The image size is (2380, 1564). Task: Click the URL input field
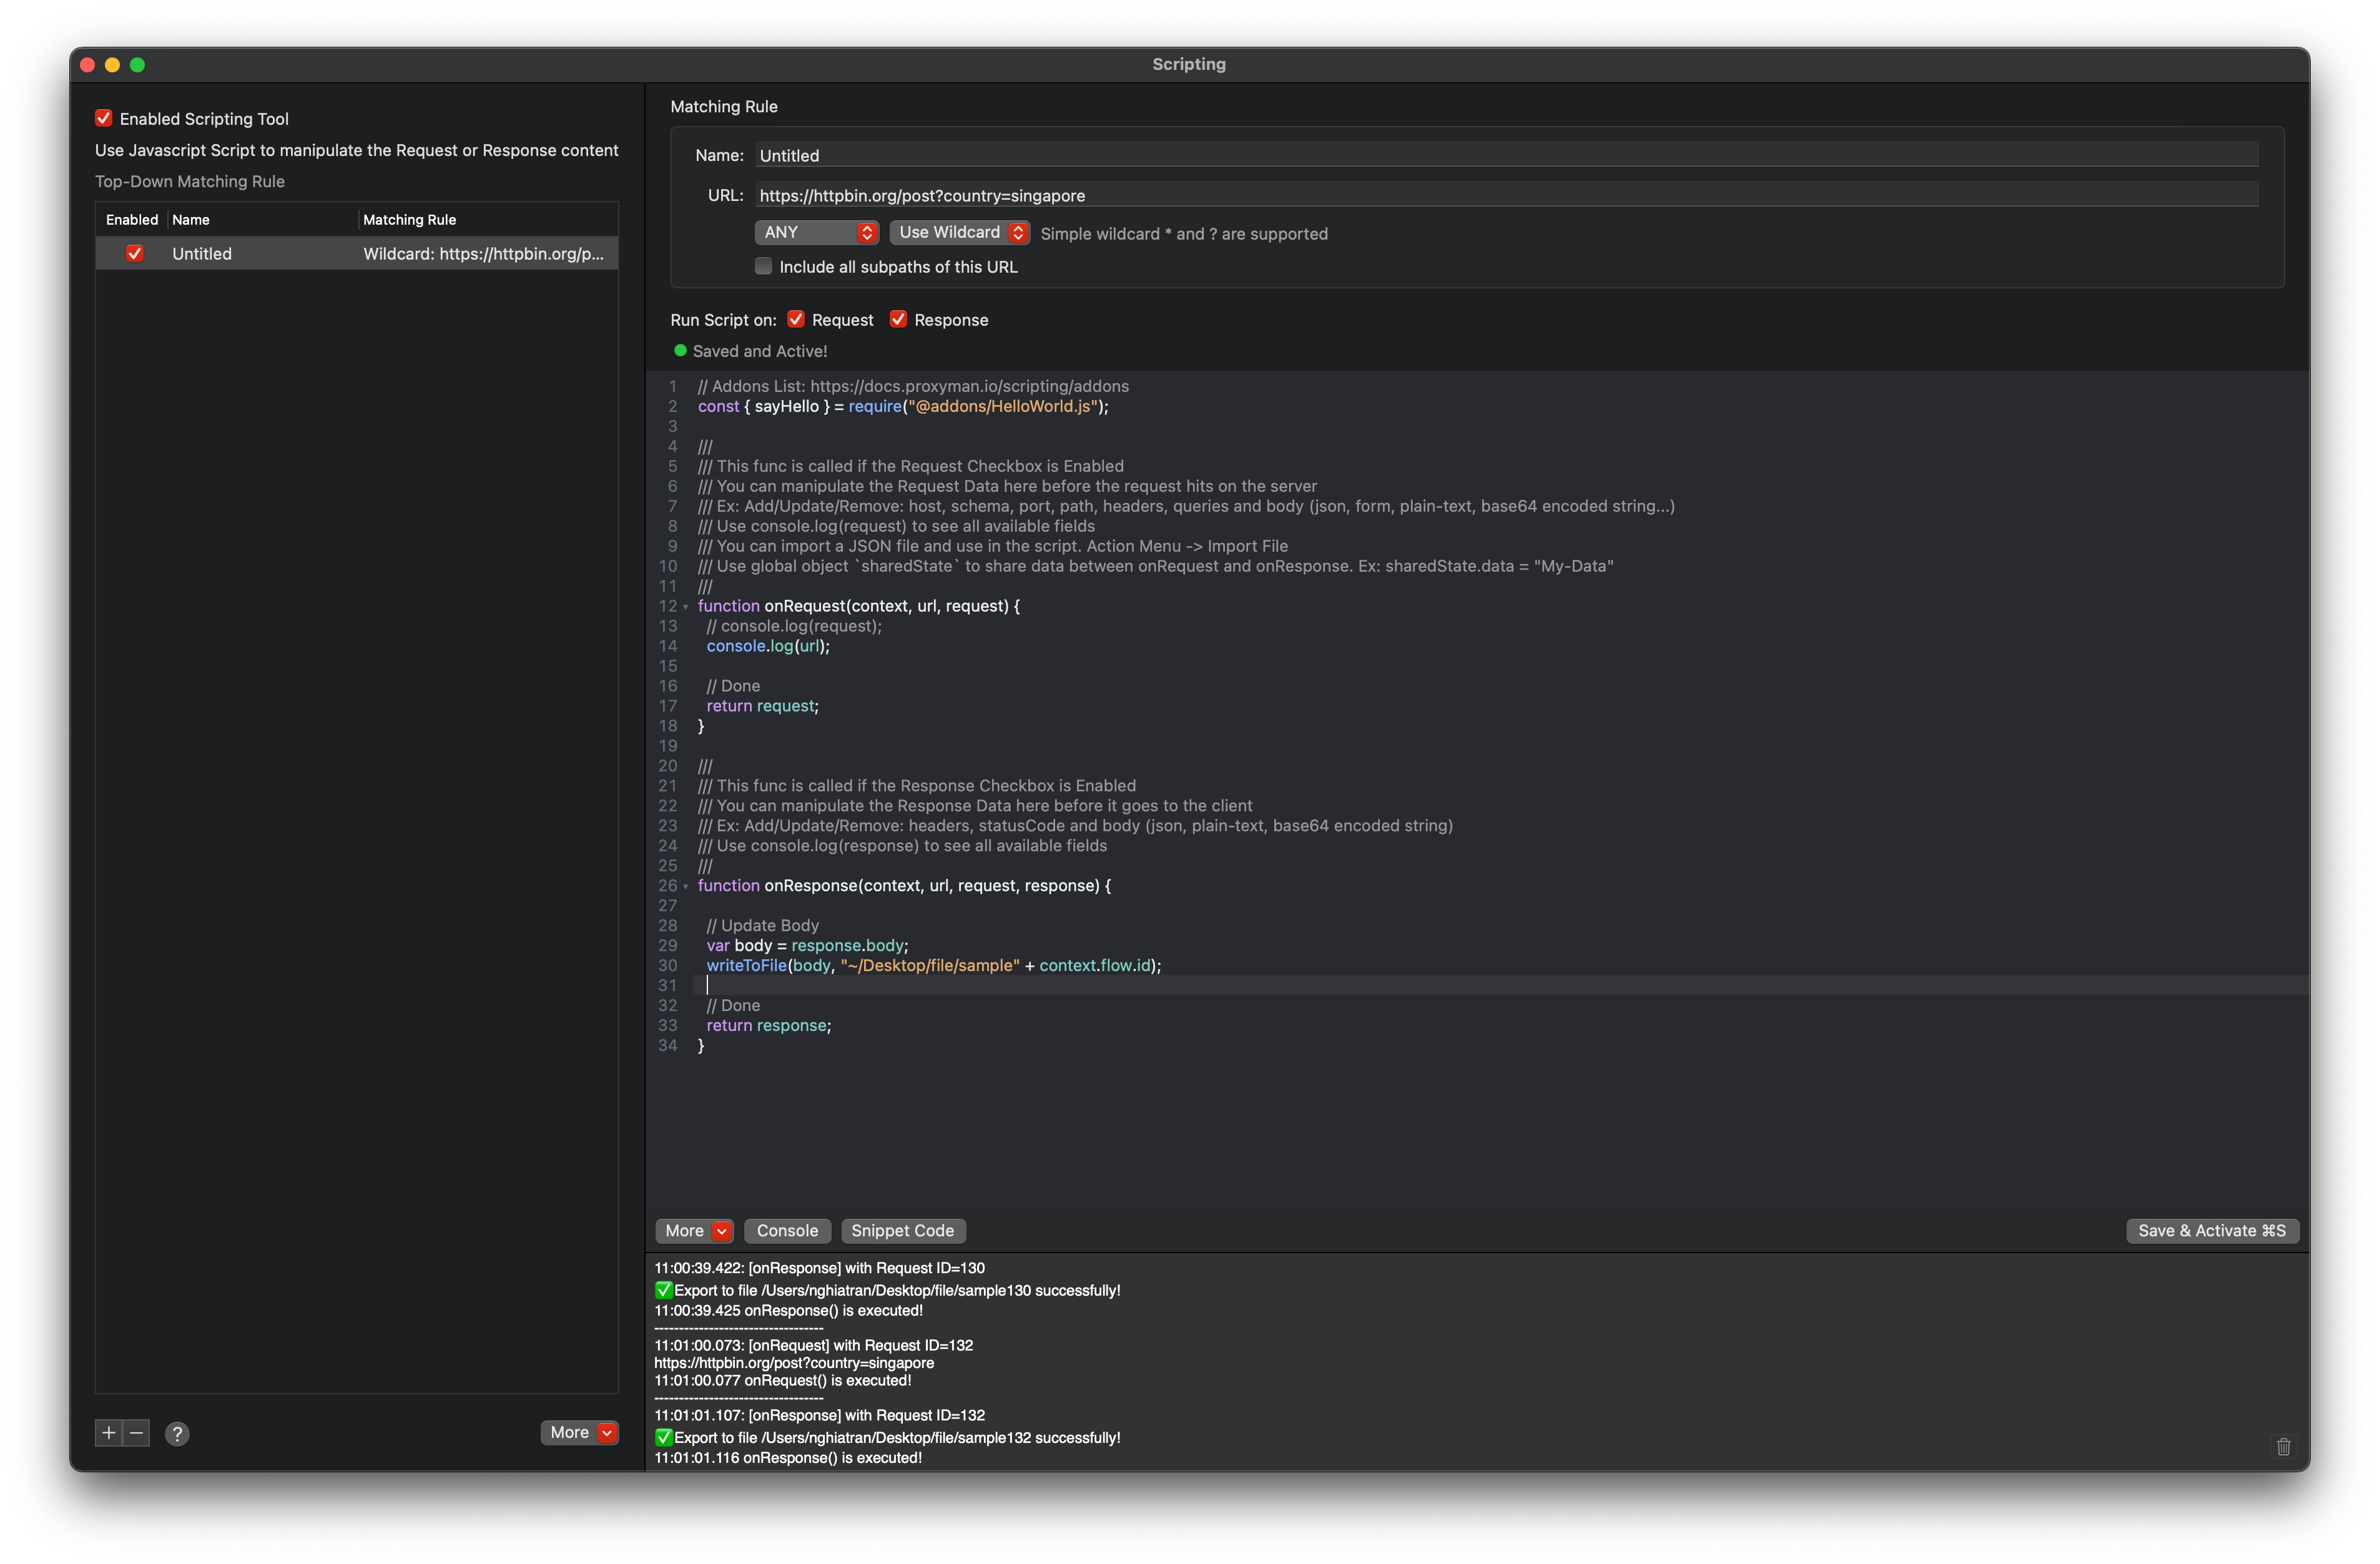click(1500, 195)
